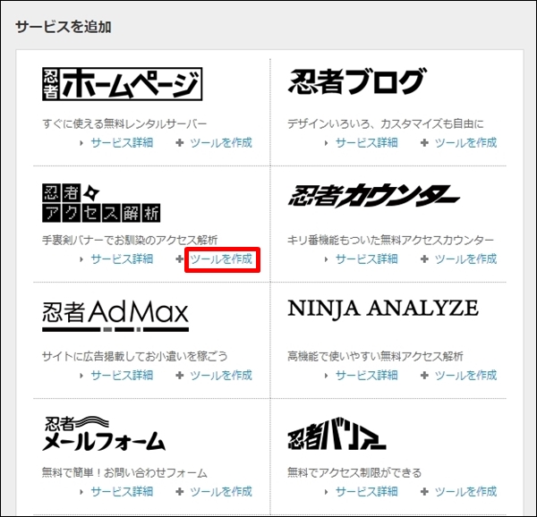Click the plus icon for 忍者ブログ
Viewport: 537px width, 517px height.
coord(424,143)
